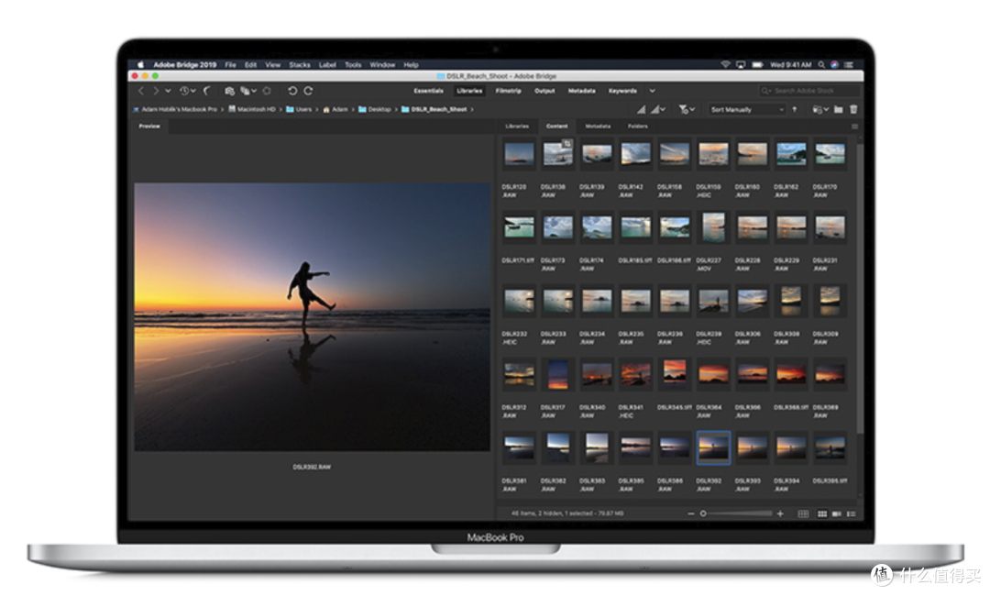
Task: Click Adam home folder in path bar
Action: 335,109
